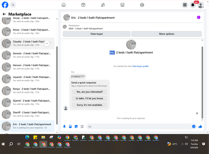The height and width of the screenshot is (154, 209).
Task: Click chat pane scroll-up arrow
Action: pyautogui.click(x=202, y=40)
